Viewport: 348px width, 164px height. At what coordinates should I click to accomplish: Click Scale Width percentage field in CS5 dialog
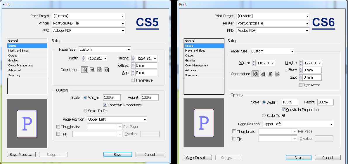click(x=112, y=97)
